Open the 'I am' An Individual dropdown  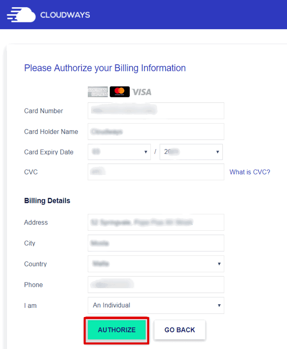click(156, 305)
